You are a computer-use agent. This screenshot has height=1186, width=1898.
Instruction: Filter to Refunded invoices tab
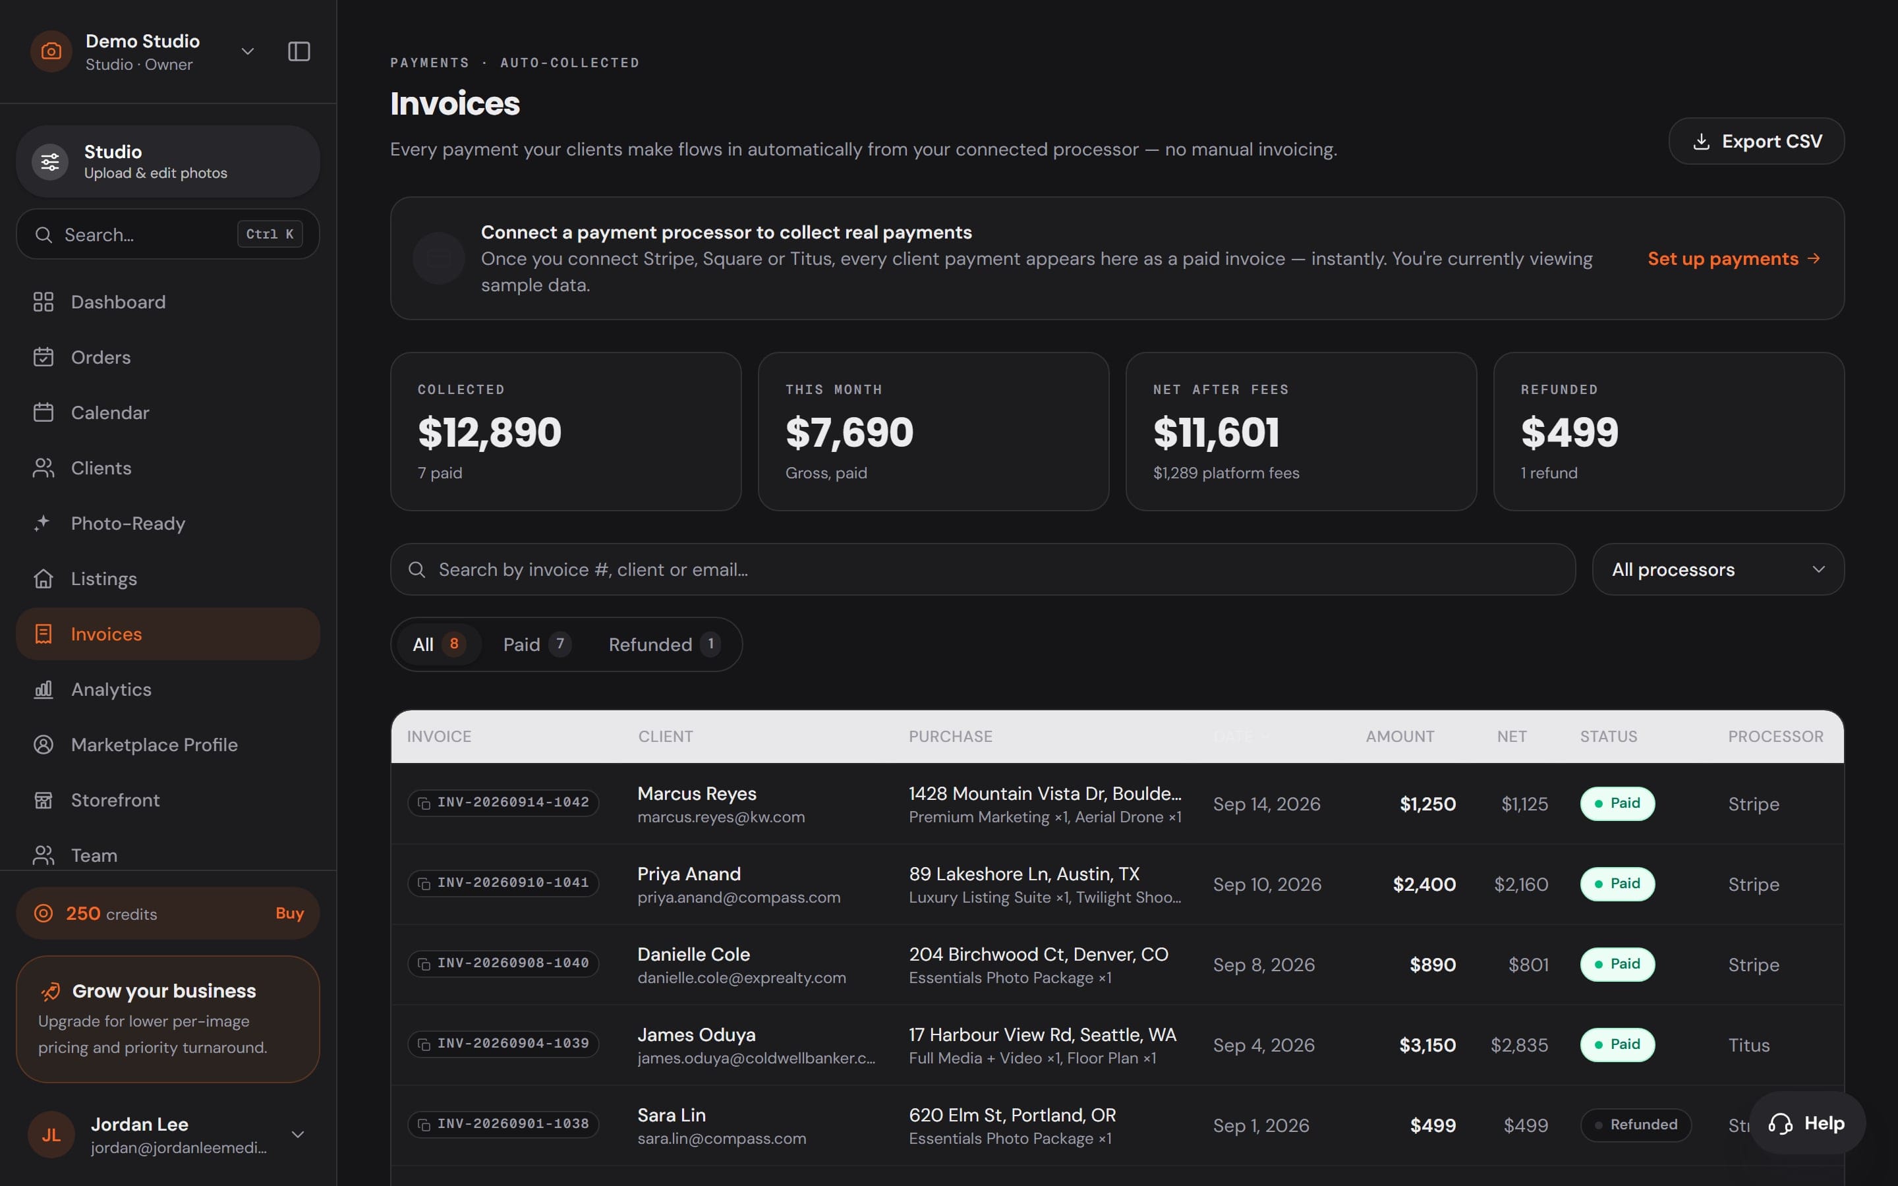(664, 644)
